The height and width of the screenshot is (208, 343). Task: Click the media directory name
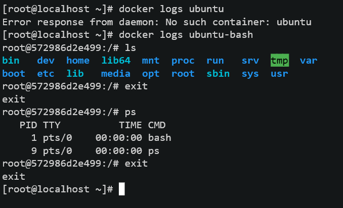pos(116,74)
